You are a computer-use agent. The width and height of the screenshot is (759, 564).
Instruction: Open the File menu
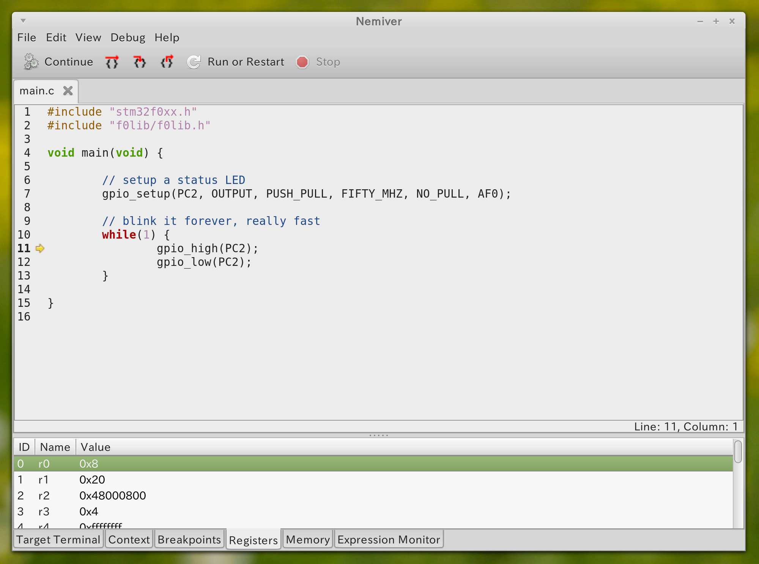pos(27,38)
